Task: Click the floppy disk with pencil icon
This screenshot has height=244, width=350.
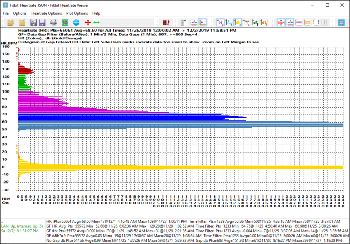Action: click(33, 23)
